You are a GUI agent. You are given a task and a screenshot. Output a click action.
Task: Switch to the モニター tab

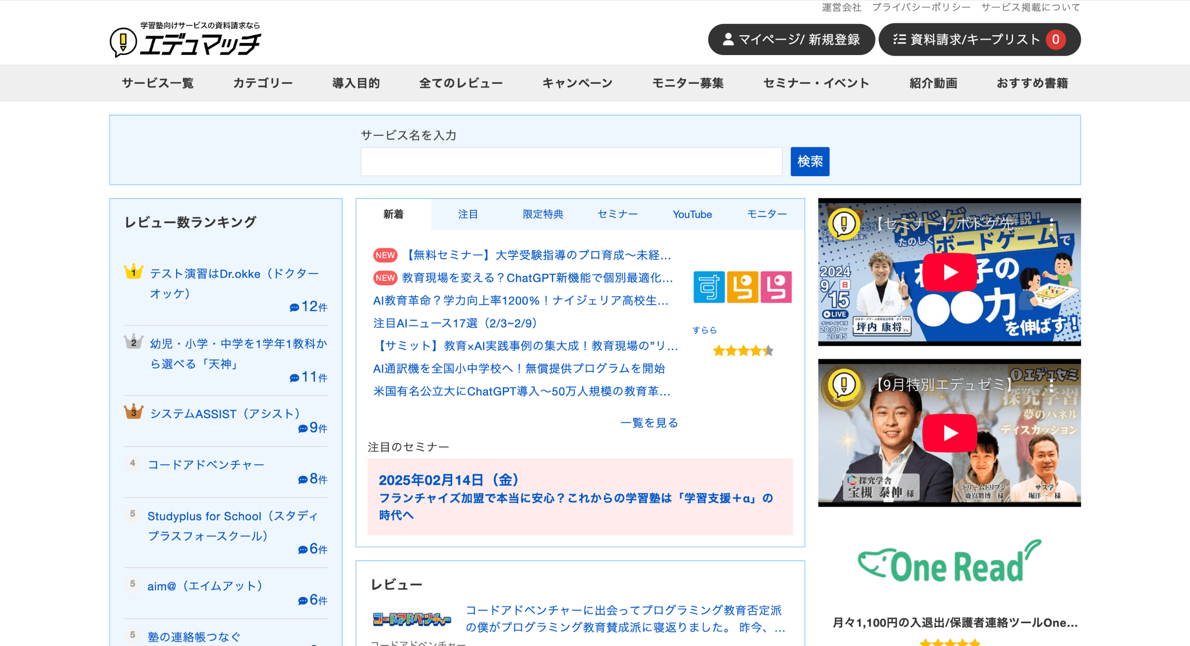[x=767, y=214]
